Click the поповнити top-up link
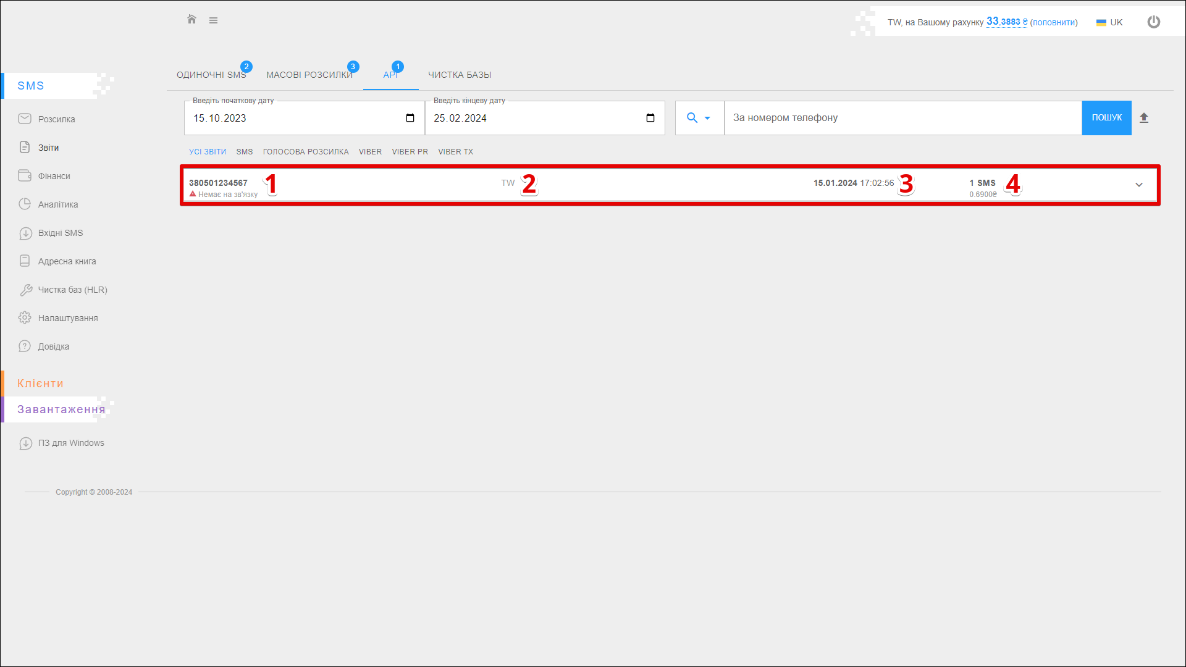1186x667 pixels. [x=1053, y=22]
